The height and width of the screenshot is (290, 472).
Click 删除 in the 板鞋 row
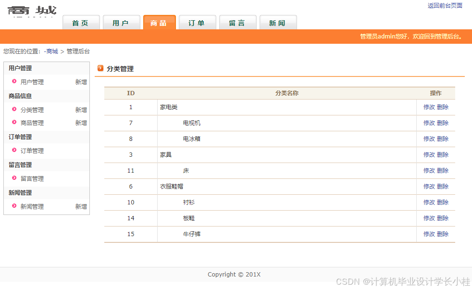pyautogui.click(x=443, y=218)
